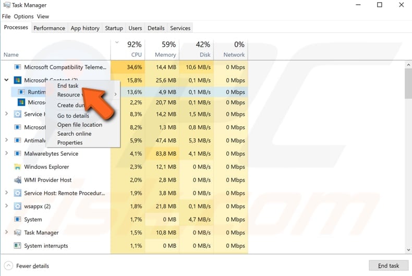The image size is (412, 276).
Task: Click the End task button at the bottom right
Action: 389,266
